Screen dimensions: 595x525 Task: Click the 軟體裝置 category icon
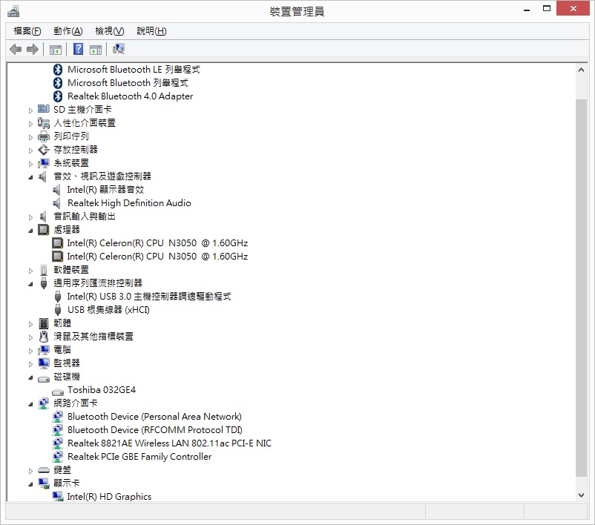click(x=44, y=270)
